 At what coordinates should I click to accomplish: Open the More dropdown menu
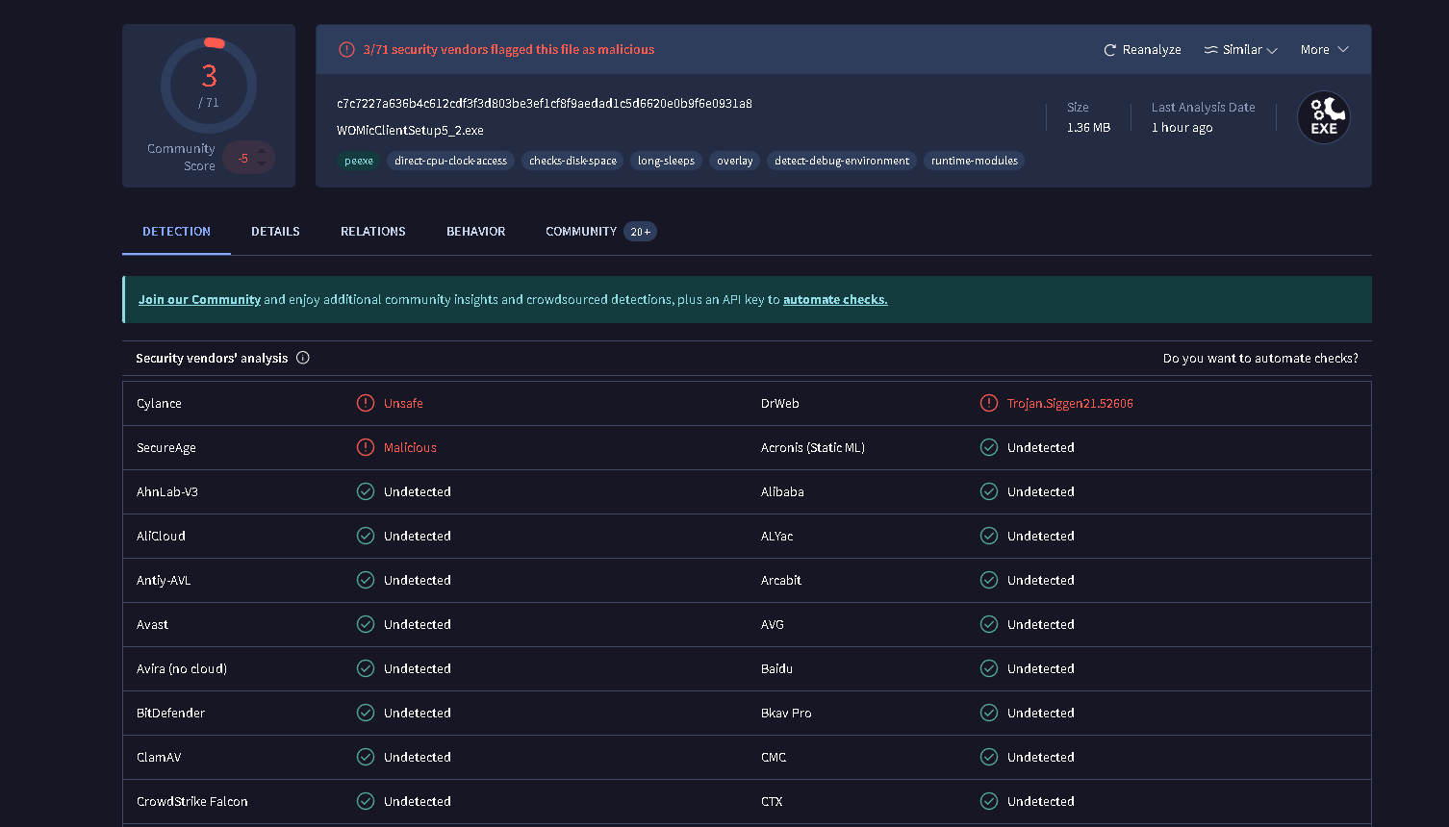[1324, 50]
